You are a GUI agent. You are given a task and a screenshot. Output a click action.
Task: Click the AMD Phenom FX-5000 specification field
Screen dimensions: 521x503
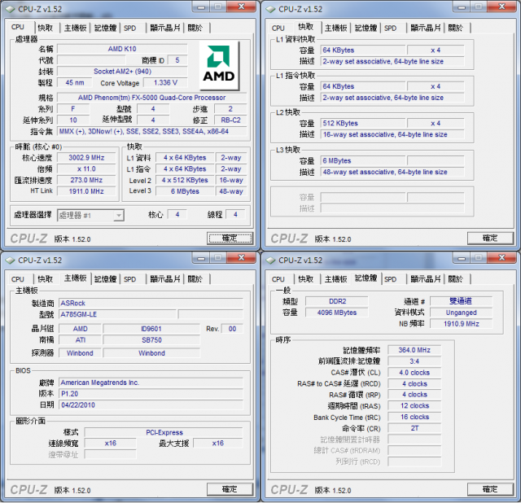152,98
